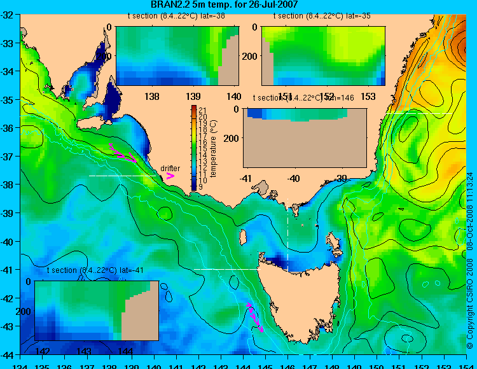Image resolution: width=477 pixels, height=369 pixels.
Task: Click the '-41' label under the lon=146 section
Action: click(245, 179)
